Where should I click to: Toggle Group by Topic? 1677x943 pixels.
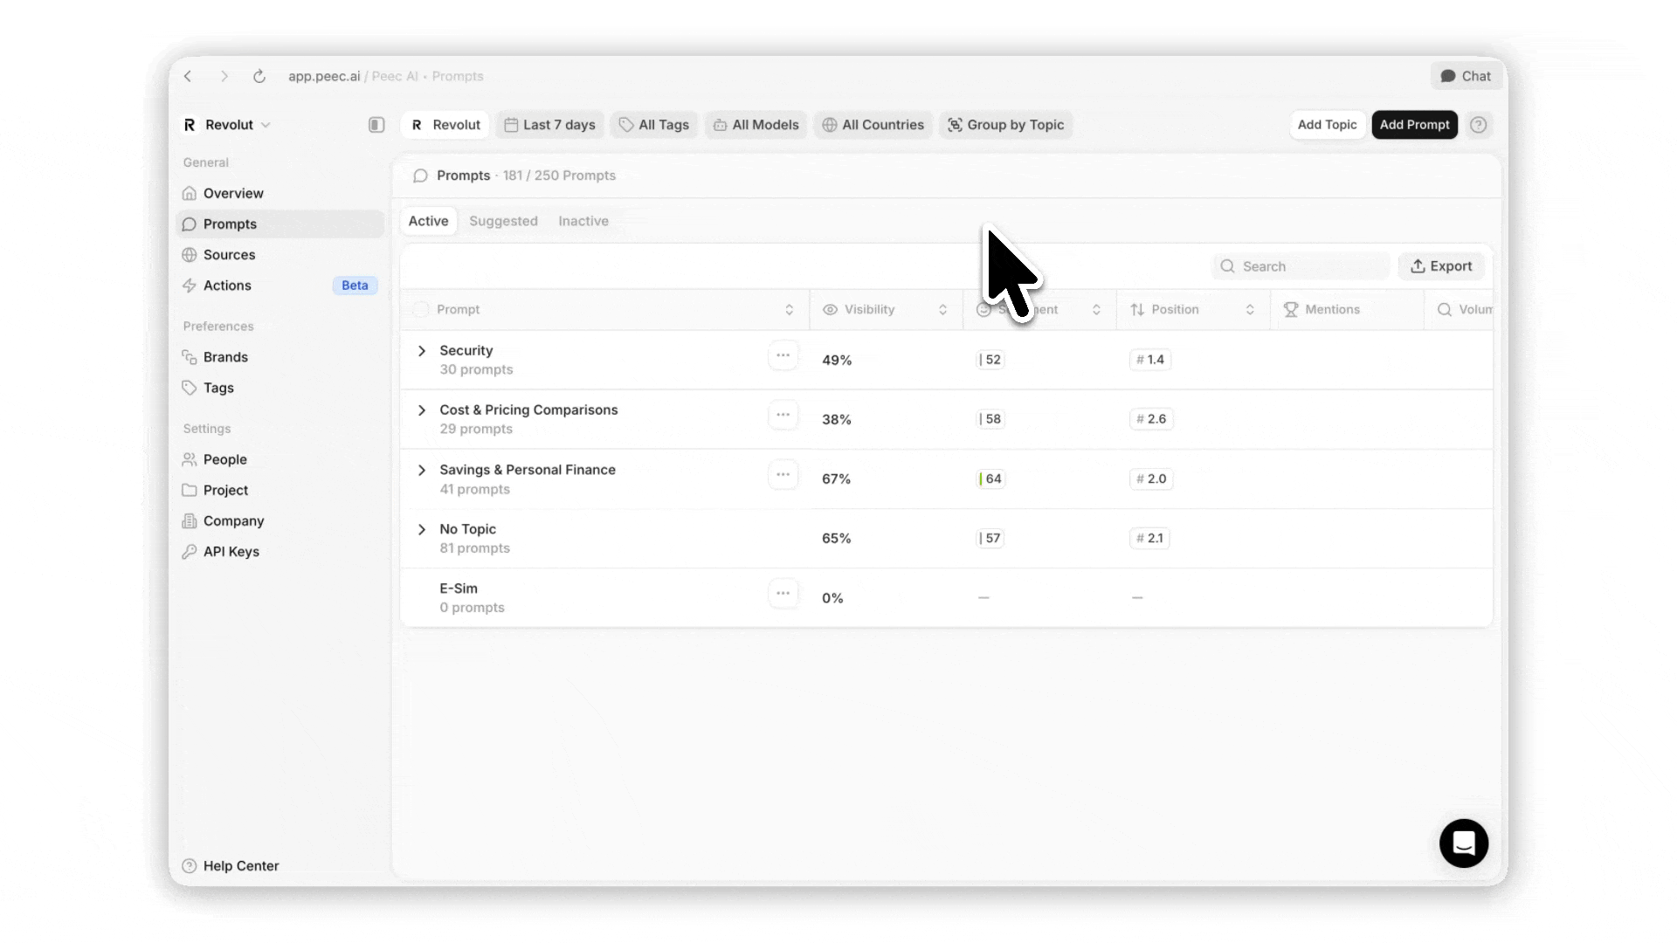pyautogui.click(x=1006, y=125)
